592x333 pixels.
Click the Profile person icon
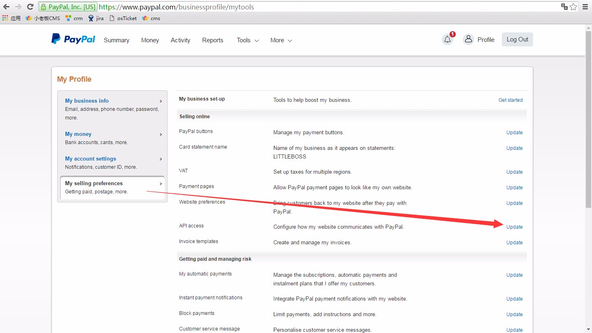(468, 39)
